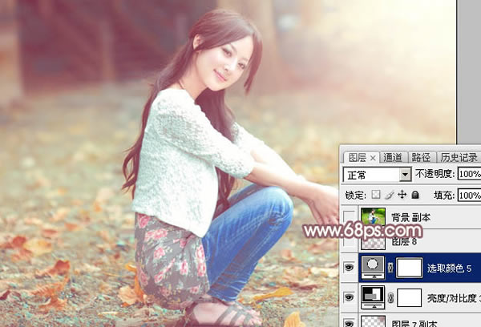Click the 选取颜色 5 layer mask thumbnail

[409, 268]
